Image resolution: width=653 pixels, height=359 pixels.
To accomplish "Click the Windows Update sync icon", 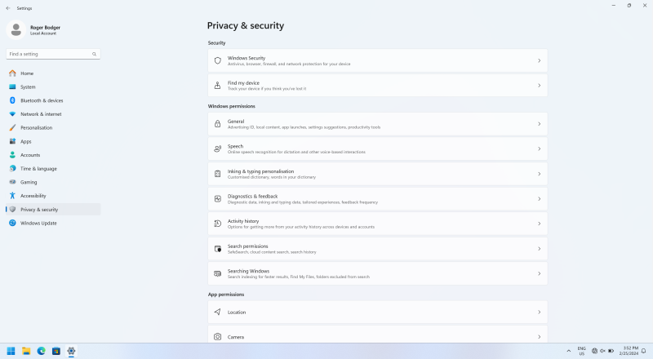I will pos(12,223).
